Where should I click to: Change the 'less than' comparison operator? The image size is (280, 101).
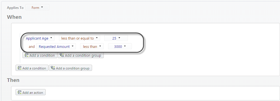pyautogui.click(x=92, y=46)
